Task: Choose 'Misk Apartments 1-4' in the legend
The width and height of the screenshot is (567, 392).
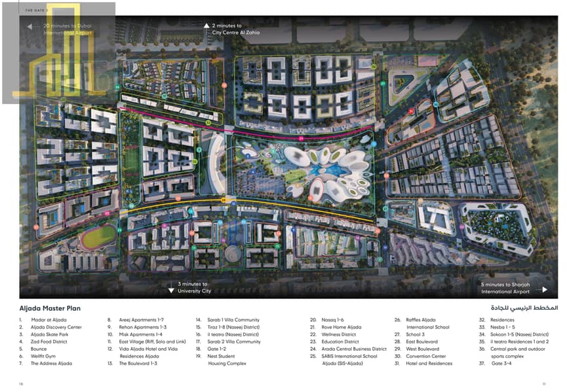Action: click(x=141, y=334)
